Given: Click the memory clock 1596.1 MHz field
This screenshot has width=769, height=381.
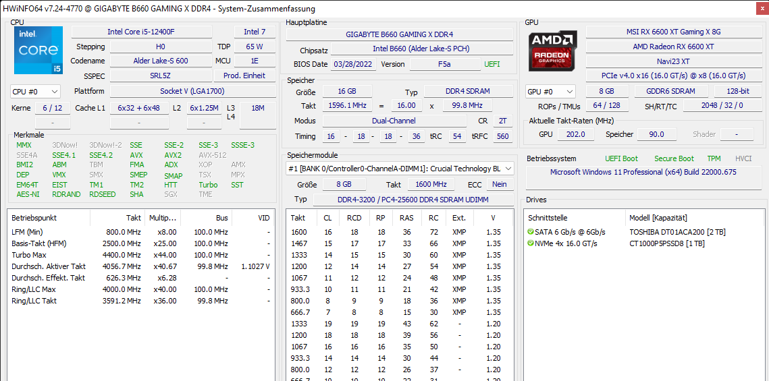Looking at the screenshot, I should point(347,106).
